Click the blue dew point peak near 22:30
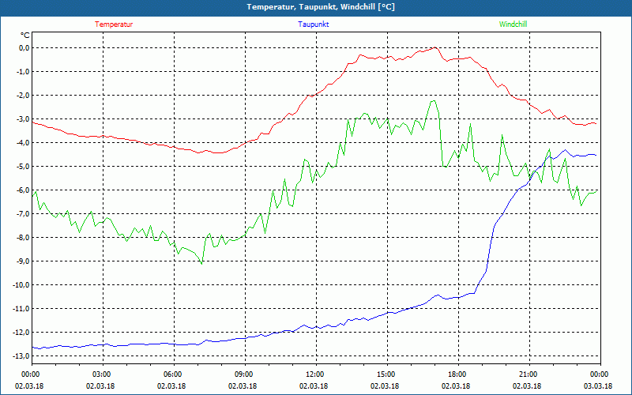632x395 pixels. coord(566,150)
